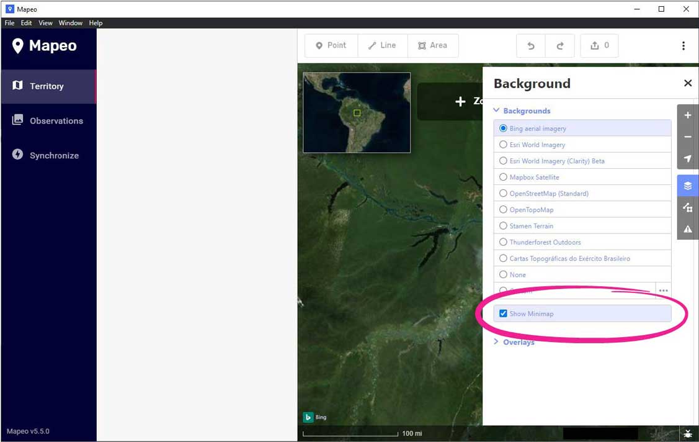Open the File menu
699x442 pixels.
pyautogui.click(x=9, y=23)
